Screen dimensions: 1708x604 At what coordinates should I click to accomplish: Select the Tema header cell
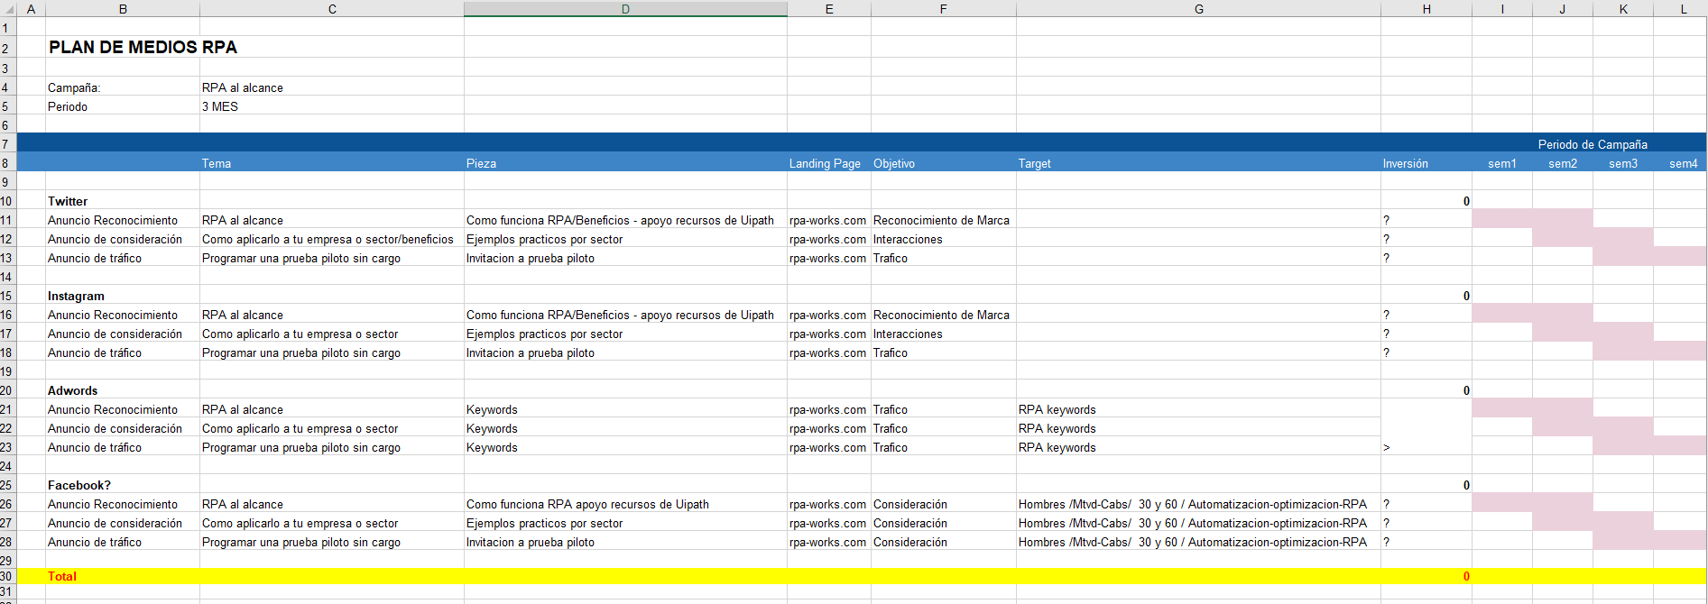[332, 163]
